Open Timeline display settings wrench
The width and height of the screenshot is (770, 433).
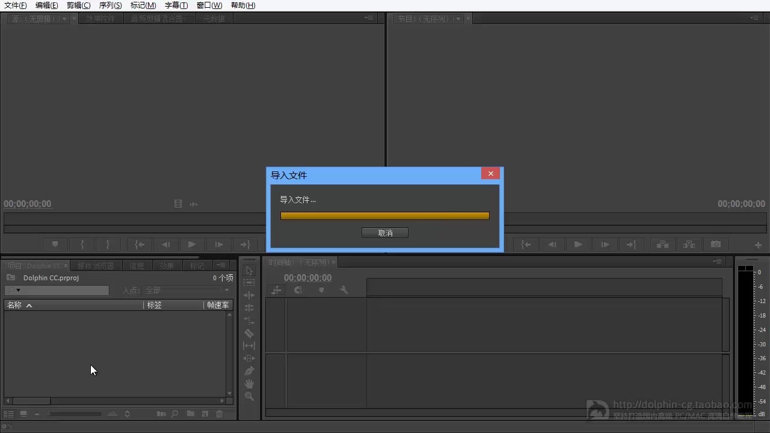pyautogui.click(x=344, y=290)
